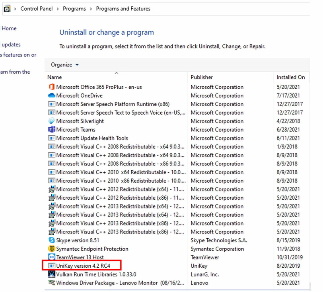The width and height of the screenshot is (323, 292).
Task: Select UniKey version 4.2 RC4 entry
Action: [83, 266]
